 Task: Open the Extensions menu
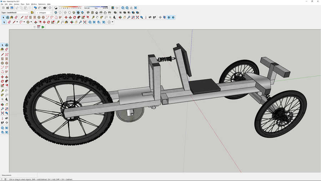42,4
